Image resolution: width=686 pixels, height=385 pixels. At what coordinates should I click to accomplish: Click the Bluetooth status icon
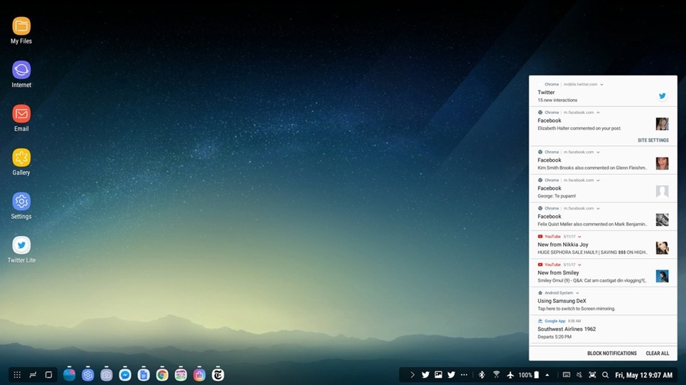point(482,374)
